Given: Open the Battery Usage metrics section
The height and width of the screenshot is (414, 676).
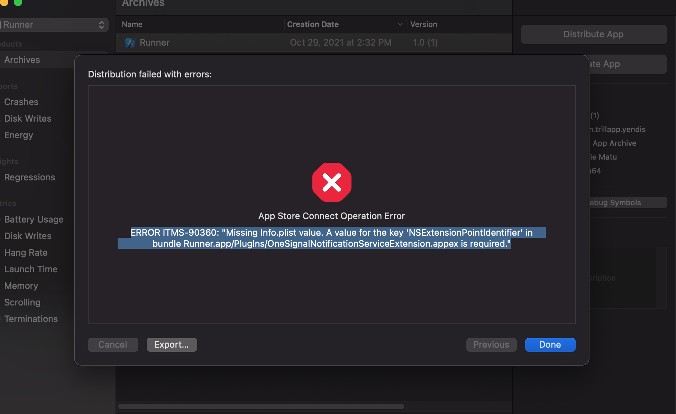Looking at the screenshot, I should point(34,219).
